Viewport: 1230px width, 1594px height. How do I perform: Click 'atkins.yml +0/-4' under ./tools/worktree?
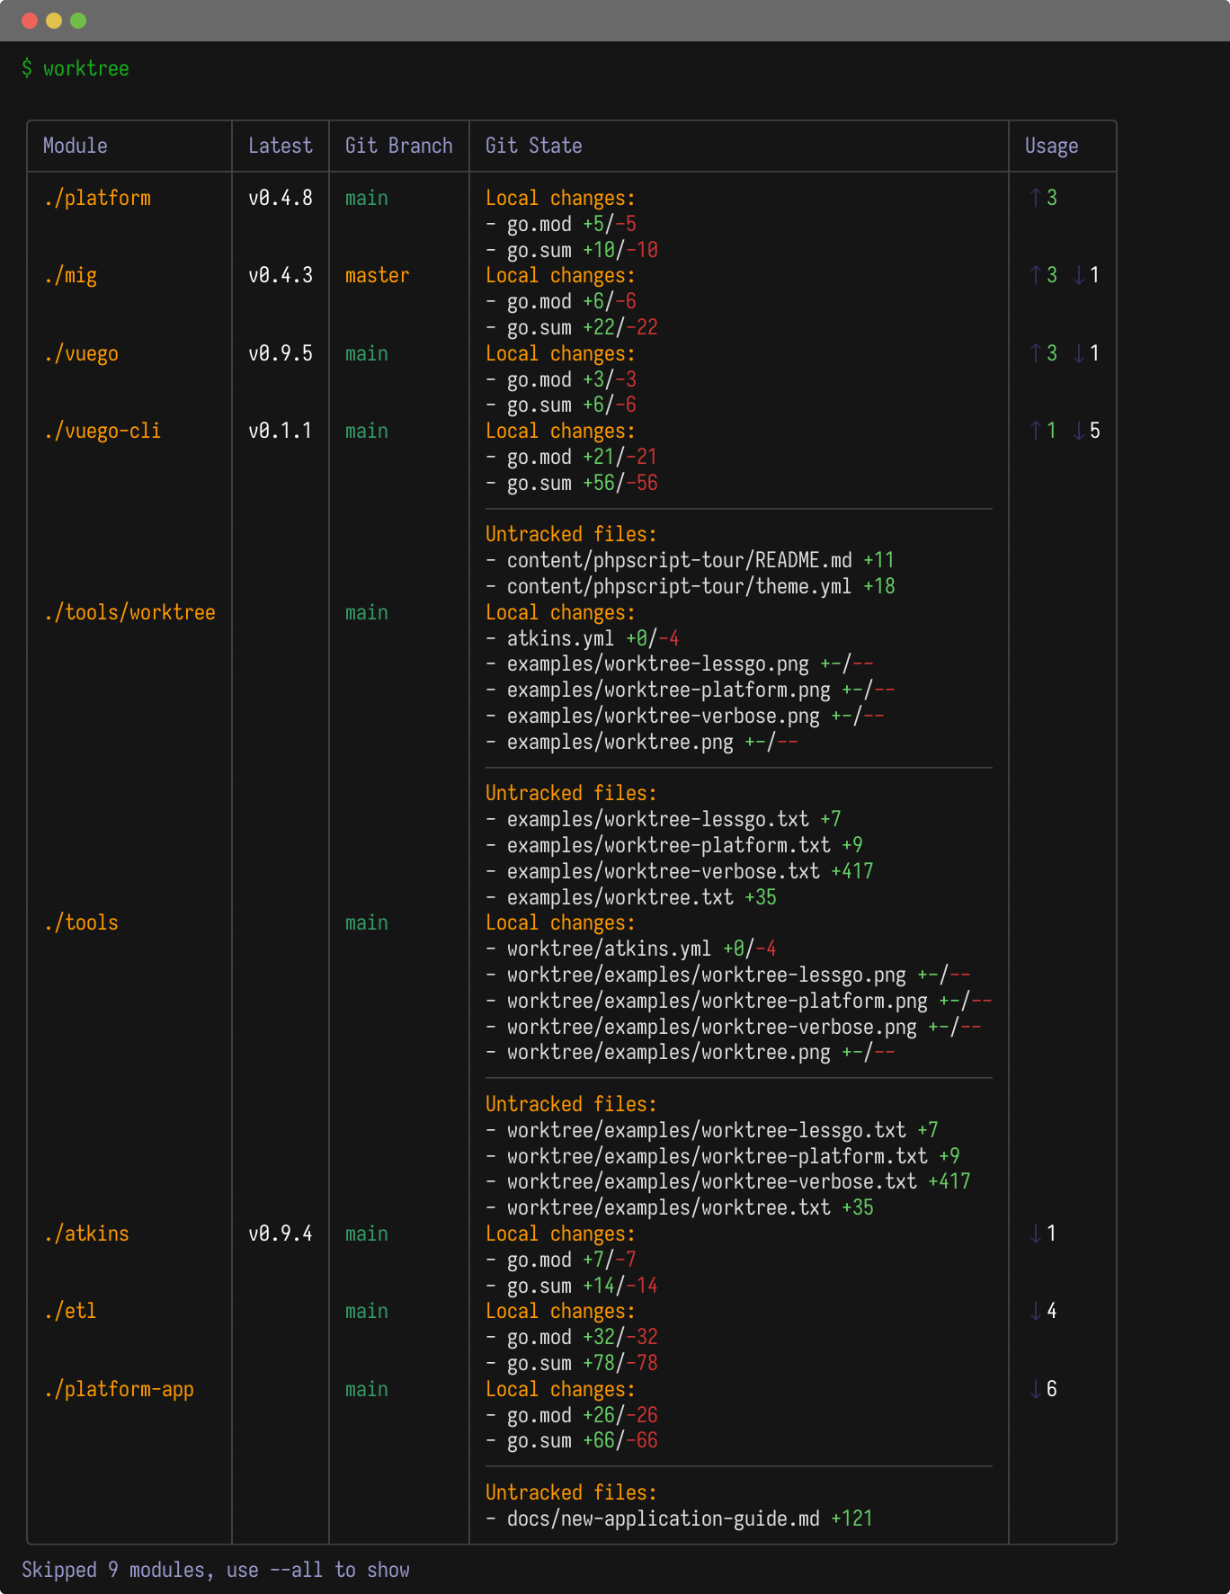pyautogui.click(x=583, y=638)
